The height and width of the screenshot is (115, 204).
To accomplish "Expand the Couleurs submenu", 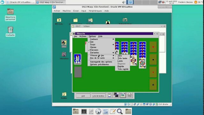I will [101, 39].
